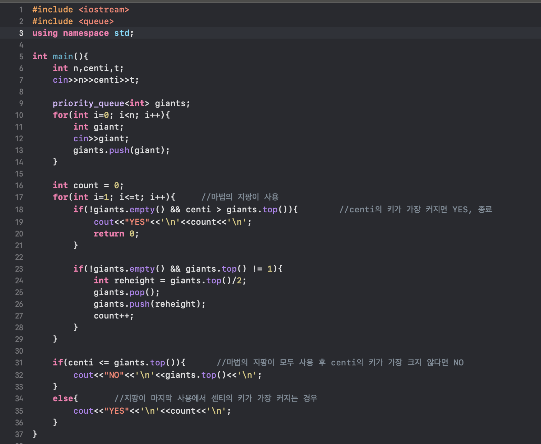Click 'using namespace std;' statement
Image resolution: width=541 pixels, height=444 pixels.
tap(83, 33)
